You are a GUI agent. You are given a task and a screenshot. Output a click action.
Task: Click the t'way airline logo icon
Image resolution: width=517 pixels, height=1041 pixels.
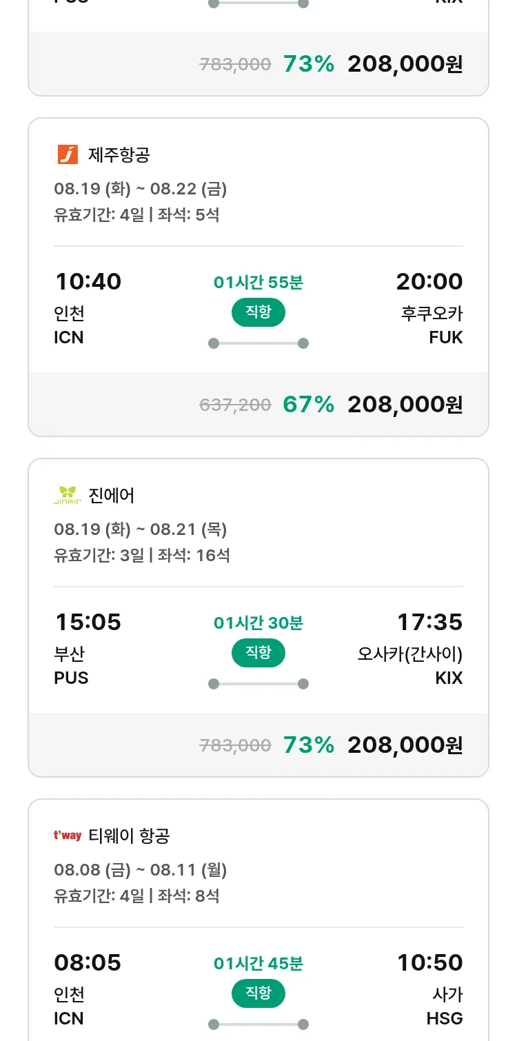point(68,836)
